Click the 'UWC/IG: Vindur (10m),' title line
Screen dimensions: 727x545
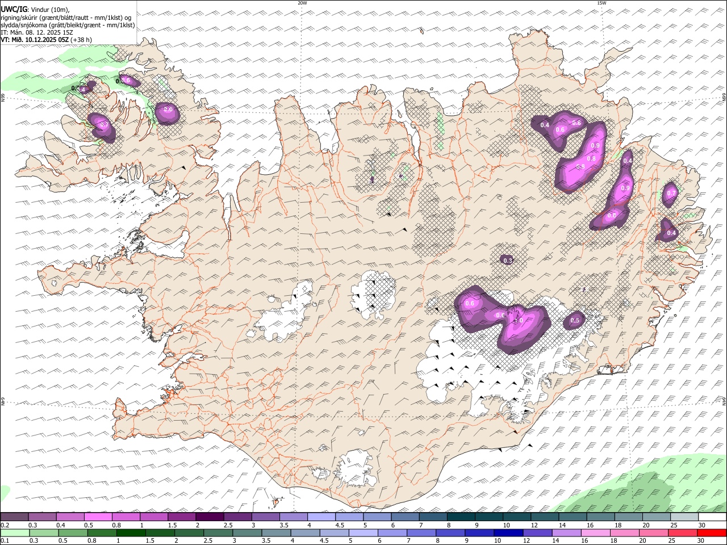[35, 10]
